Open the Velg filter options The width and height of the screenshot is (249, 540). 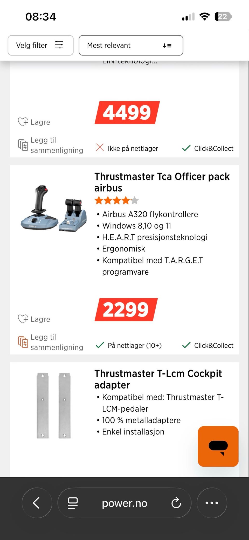click(40, 45)
